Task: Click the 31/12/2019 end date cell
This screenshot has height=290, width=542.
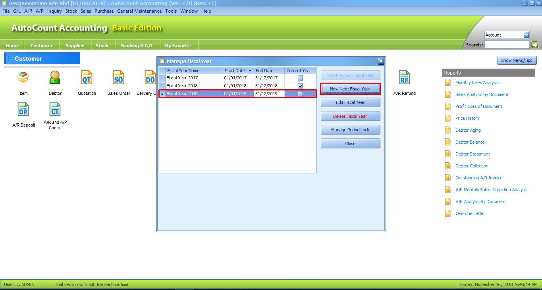Action: pos(269,94)
